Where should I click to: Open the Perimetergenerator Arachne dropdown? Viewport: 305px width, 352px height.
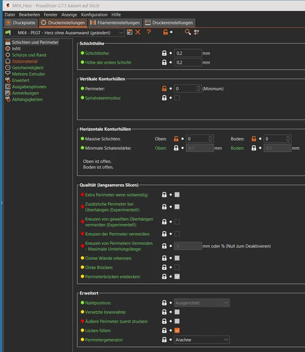tap(202, 340)
